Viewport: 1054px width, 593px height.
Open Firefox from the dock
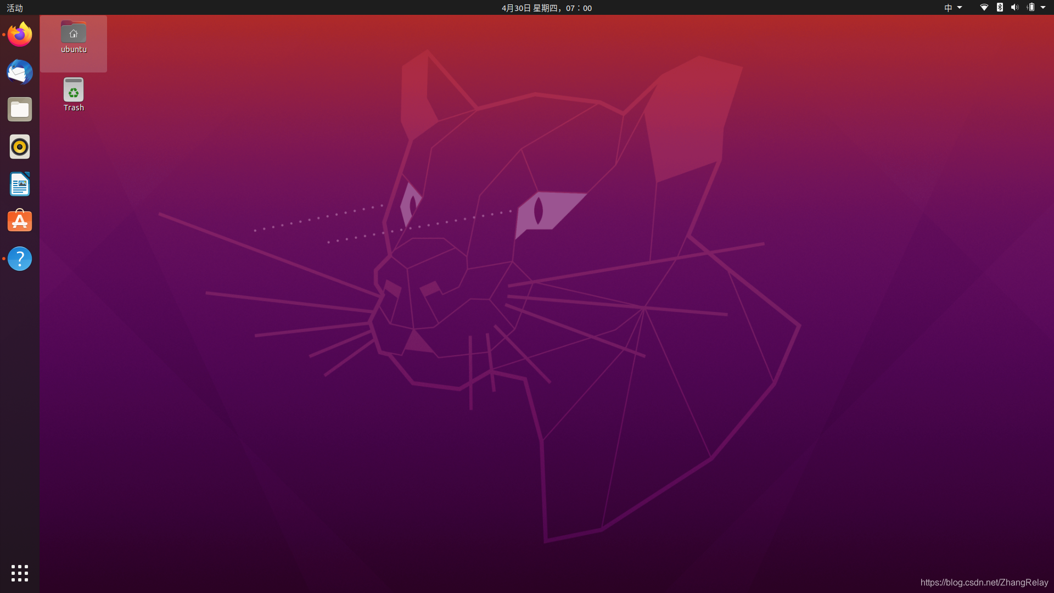[x=20, y=35]
